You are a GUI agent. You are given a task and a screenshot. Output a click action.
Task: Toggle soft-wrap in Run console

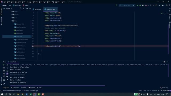(x=7, y=71)
